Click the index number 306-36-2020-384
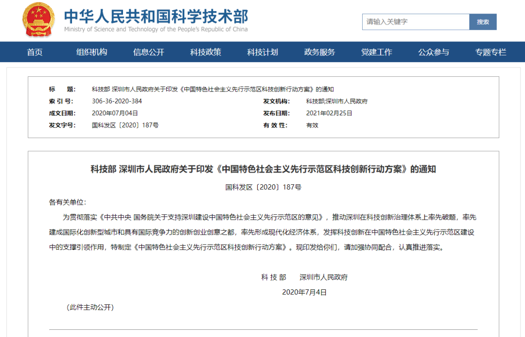This screenshot has height=337, width=525. click(x=117, y=101)
